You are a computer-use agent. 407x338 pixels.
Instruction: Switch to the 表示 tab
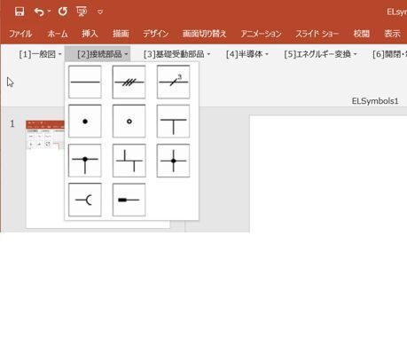tap(392, 34)
